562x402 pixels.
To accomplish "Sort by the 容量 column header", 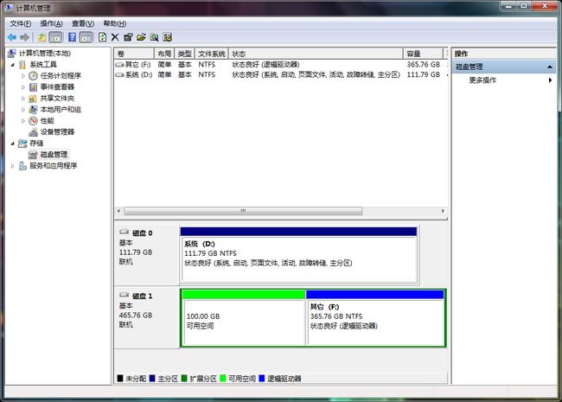I will coord(423,54).
